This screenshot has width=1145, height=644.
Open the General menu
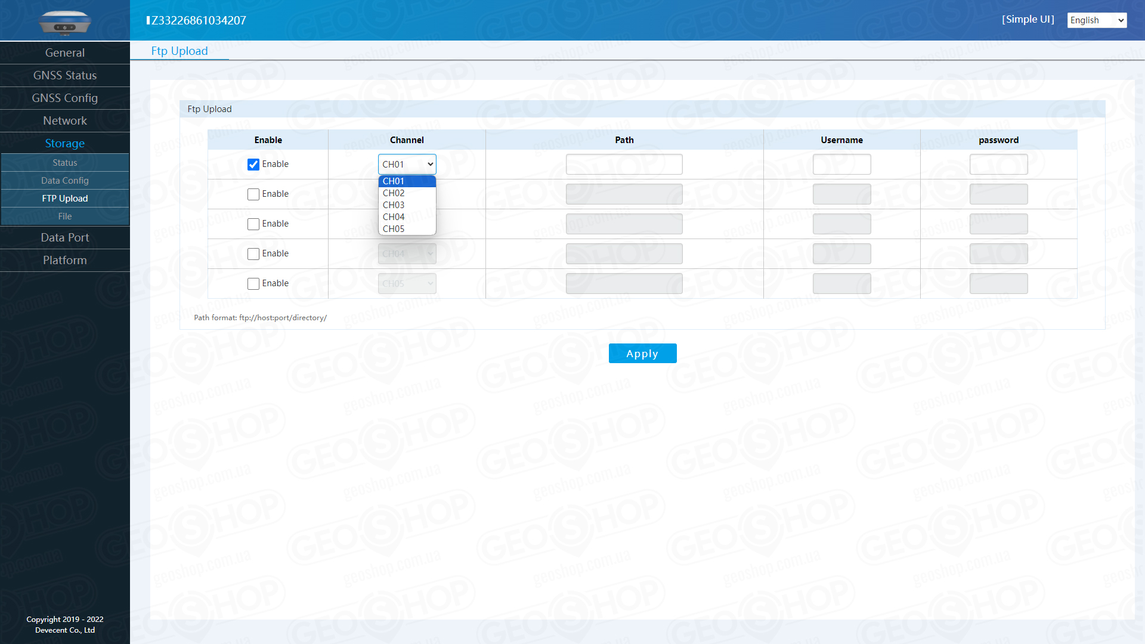pyautogui.click(x=65, y=53)
